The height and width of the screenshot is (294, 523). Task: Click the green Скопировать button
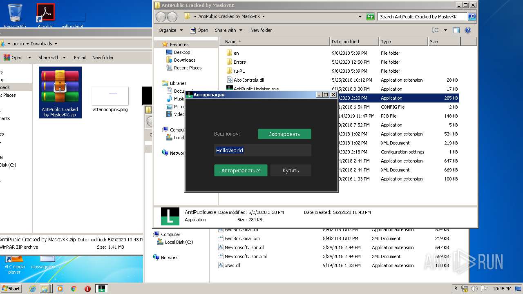coord(284,134)
